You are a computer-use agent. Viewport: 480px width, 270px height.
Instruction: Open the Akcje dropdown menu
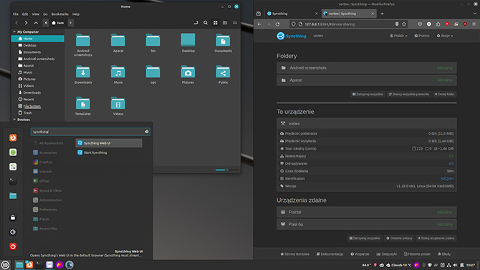click(x=445, y=36)
